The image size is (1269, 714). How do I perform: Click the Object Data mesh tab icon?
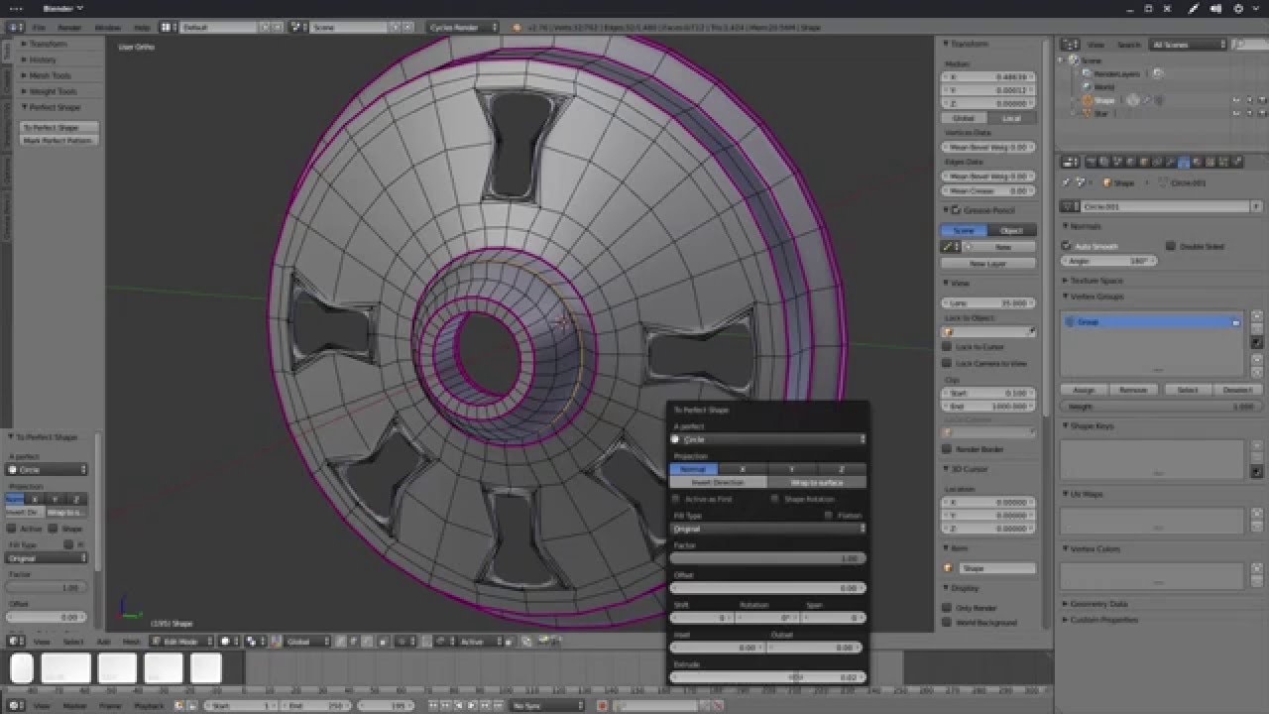click(x=1183, y=163)
